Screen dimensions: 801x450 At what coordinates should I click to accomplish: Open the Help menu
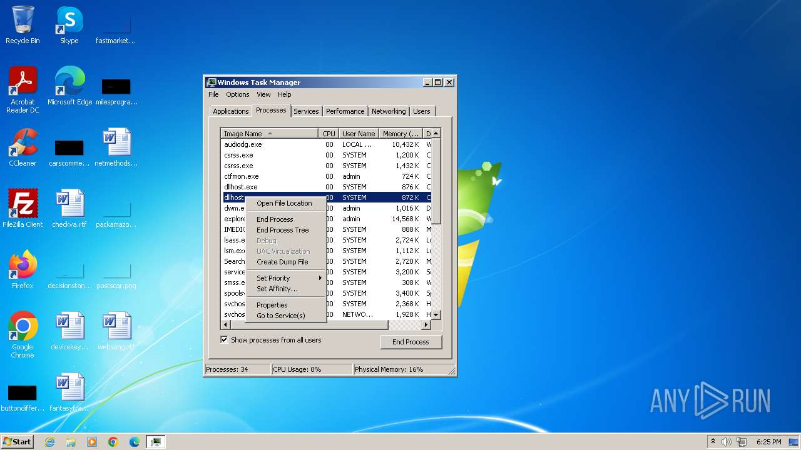(x=285, y=94)
